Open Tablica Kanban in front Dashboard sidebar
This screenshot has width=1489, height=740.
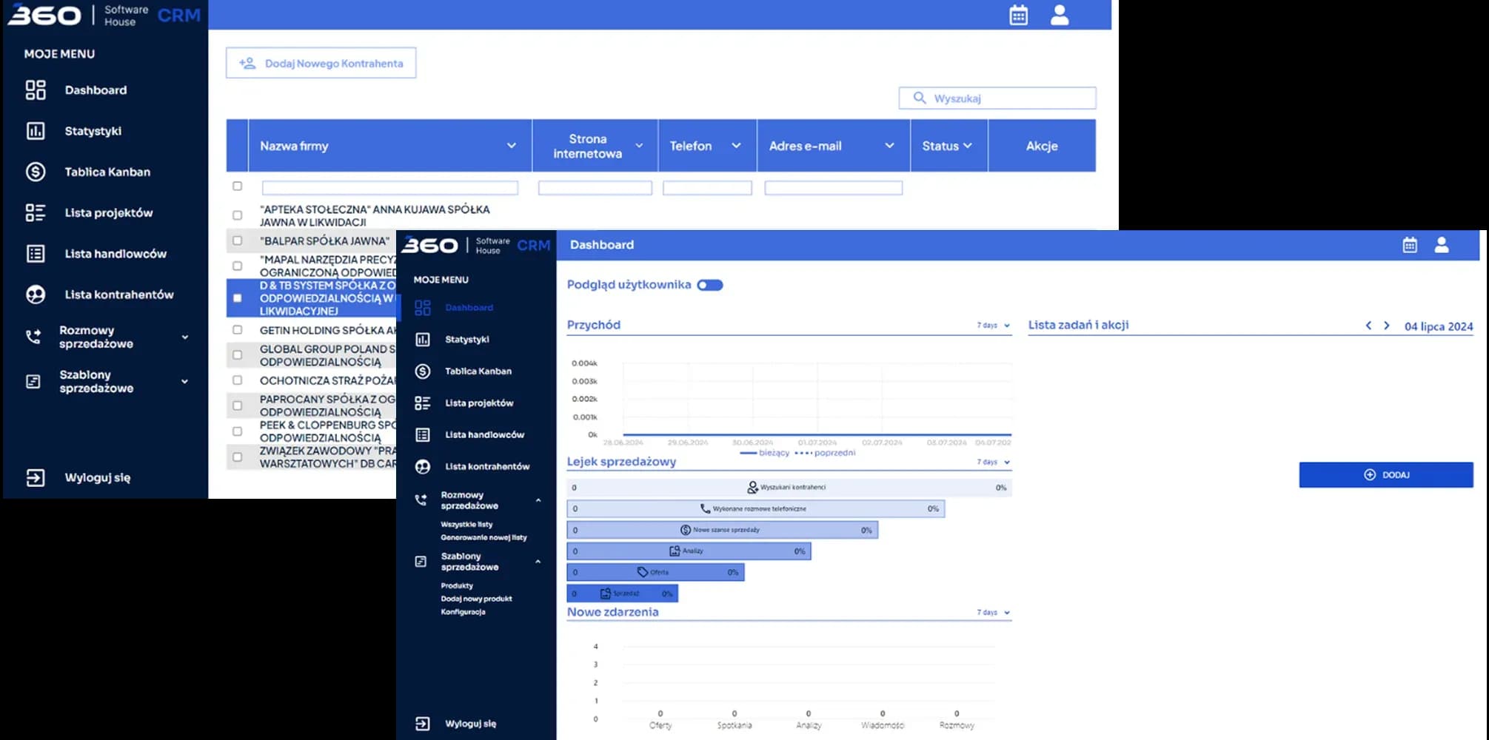(478, 371)
